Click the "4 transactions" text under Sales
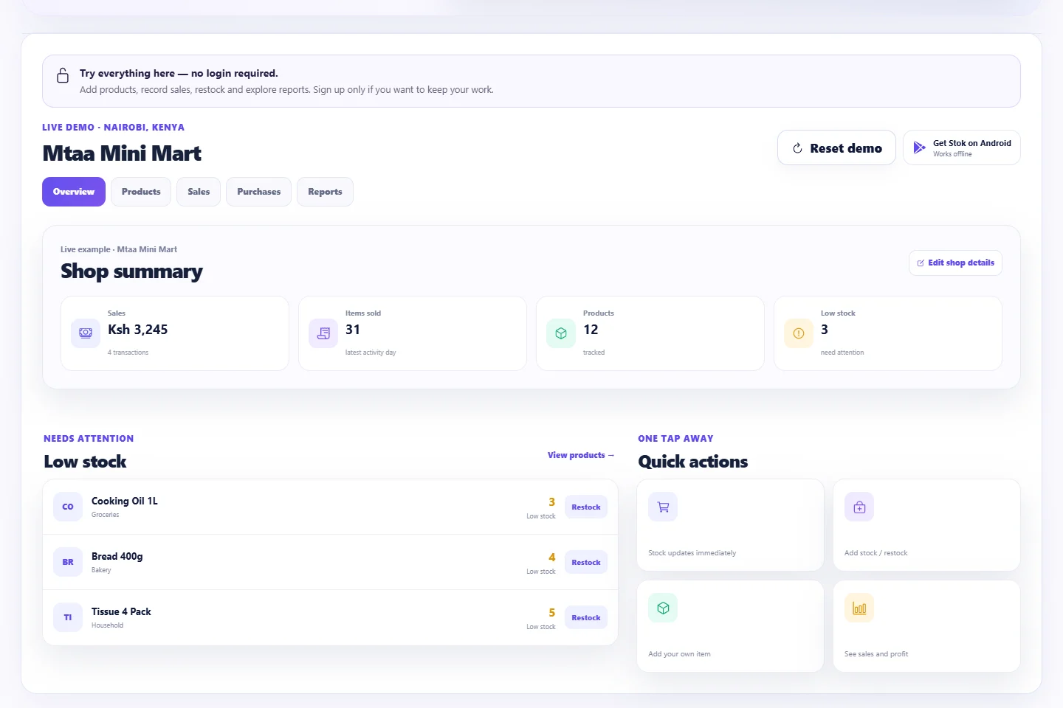This screenshot has width=1063, height=708. (x=128, y=353)
